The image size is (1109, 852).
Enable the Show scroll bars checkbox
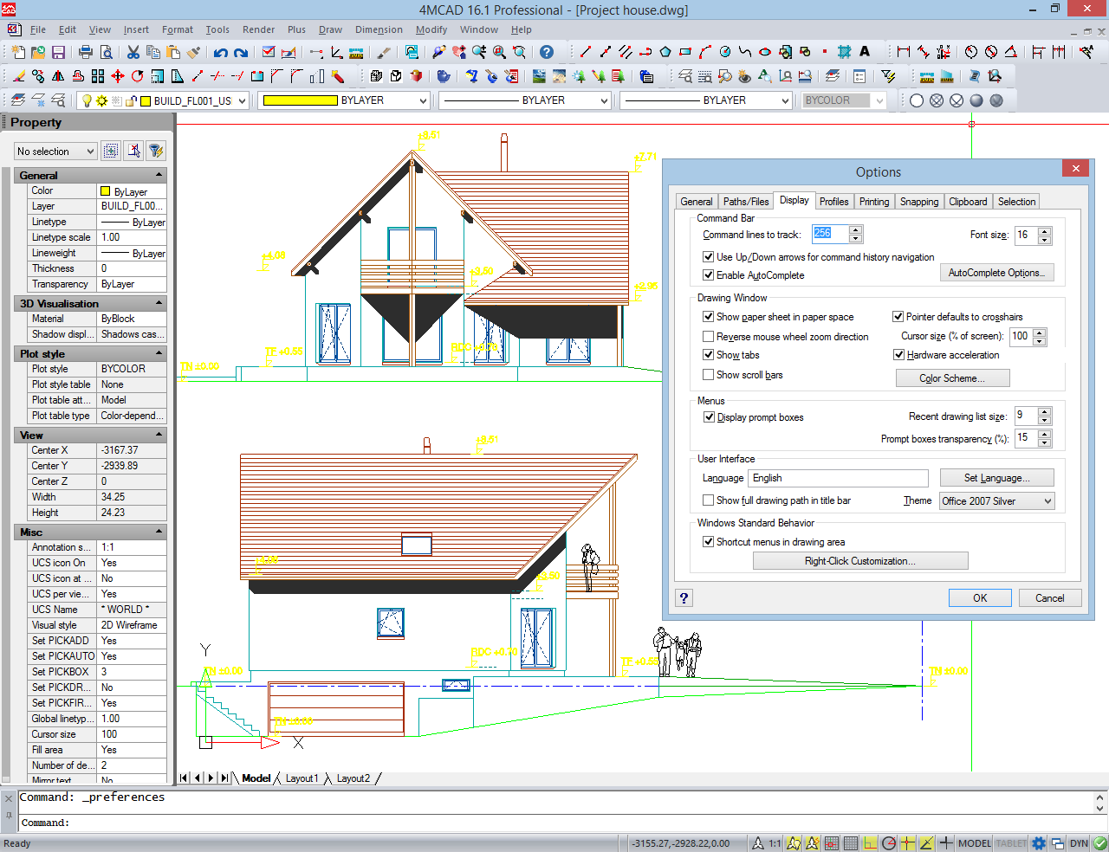click(x=708, y=375)
